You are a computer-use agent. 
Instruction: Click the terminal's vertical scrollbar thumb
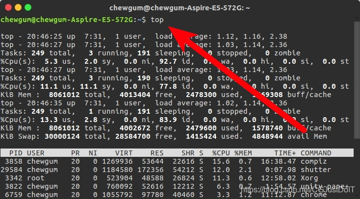coord(357,79)
